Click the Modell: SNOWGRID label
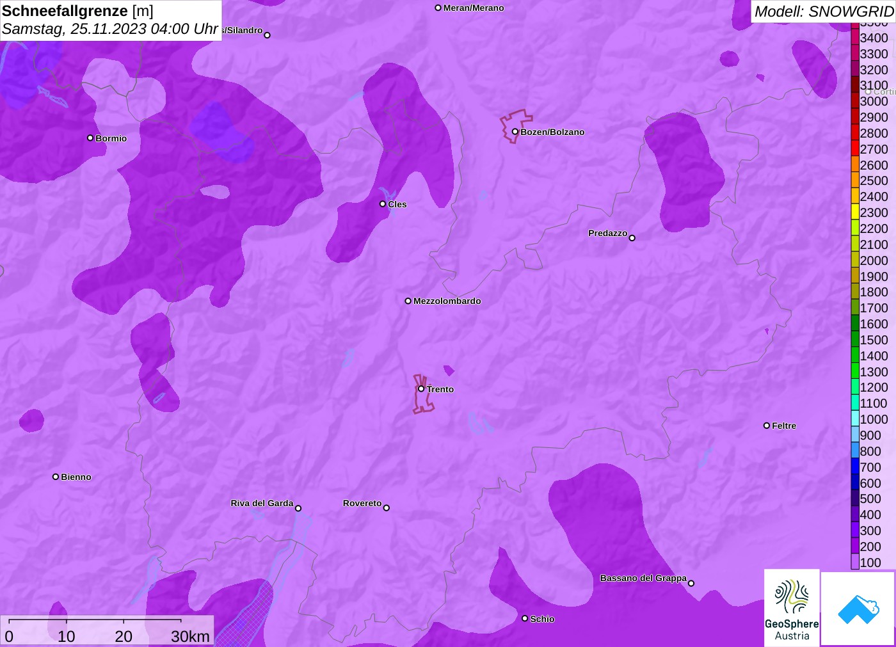 (824, 12)
